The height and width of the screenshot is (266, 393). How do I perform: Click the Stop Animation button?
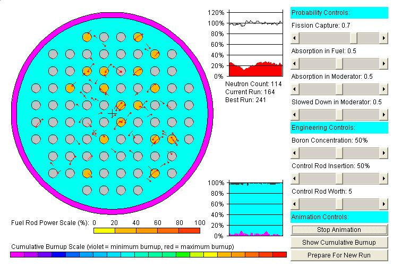pos(339,230)
